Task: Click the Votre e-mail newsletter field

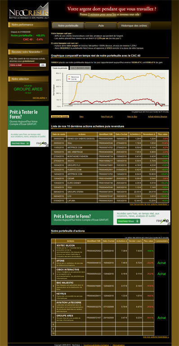Action: (24, 65)
